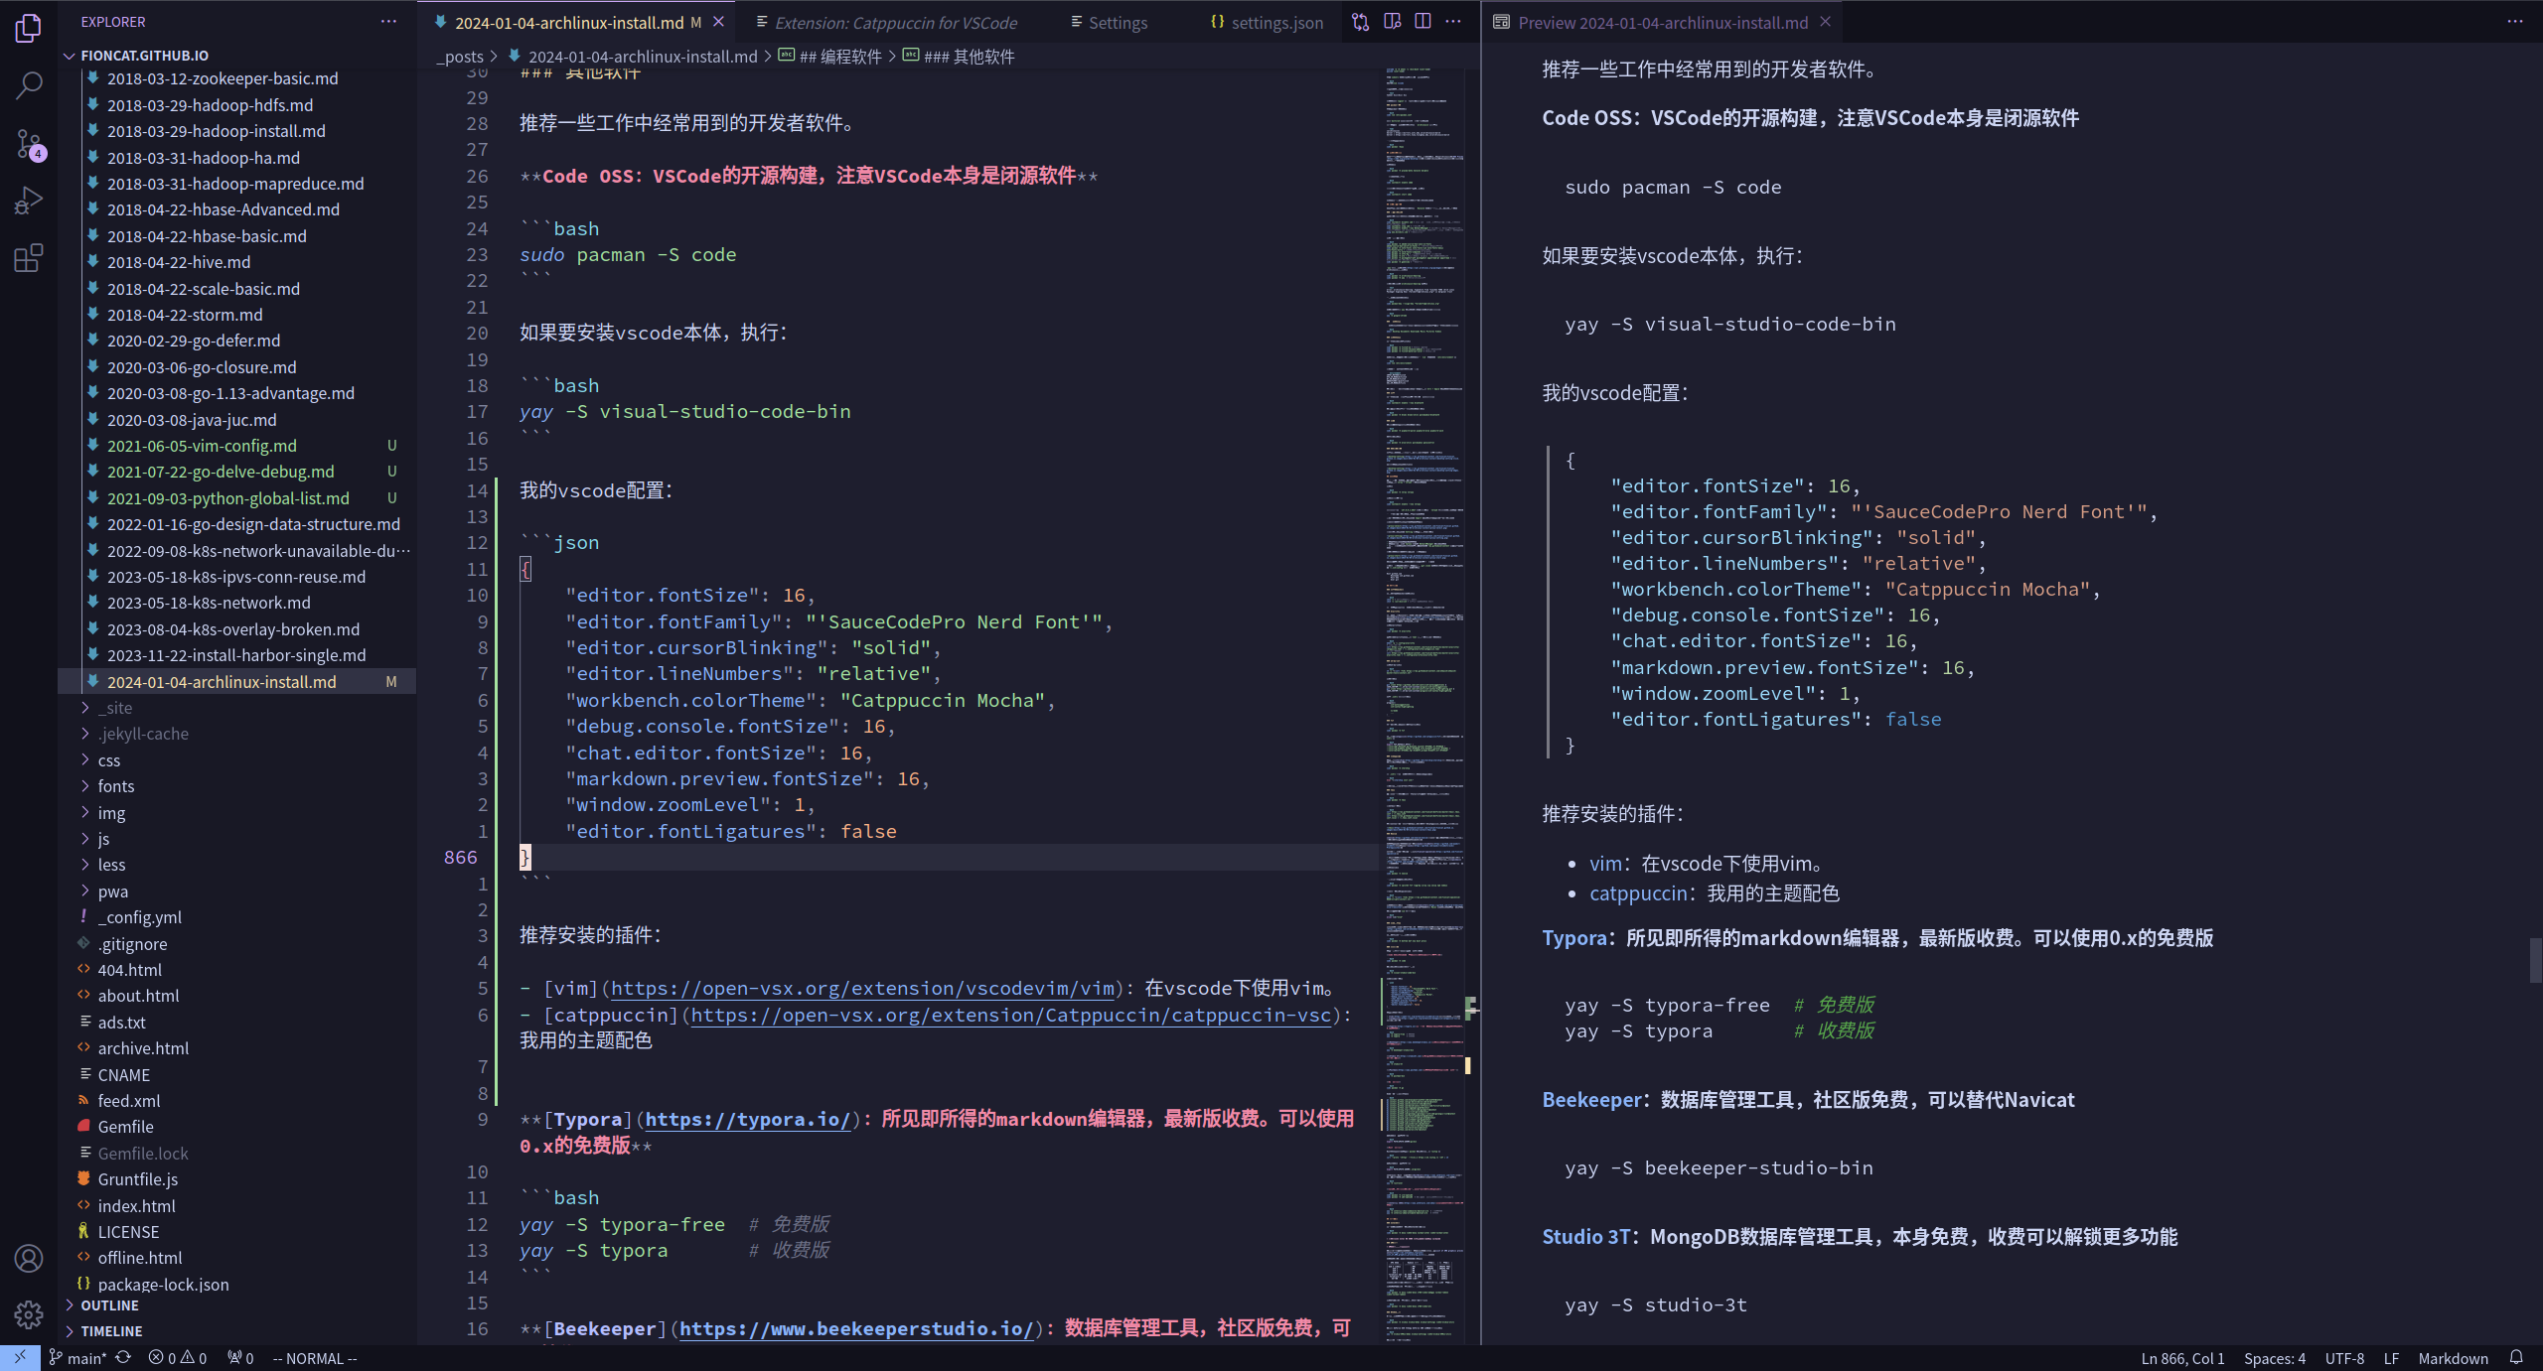Open the Manage gear menu
Screen dimensions: 2543x1371
click(29, 1314)
